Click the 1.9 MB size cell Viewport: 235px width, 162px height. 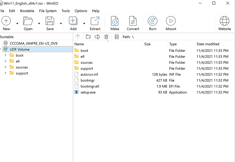click(x=162, y=86)
